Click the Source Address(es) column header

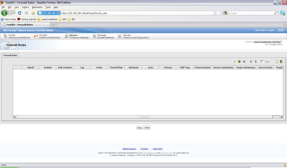pos(223,67)
